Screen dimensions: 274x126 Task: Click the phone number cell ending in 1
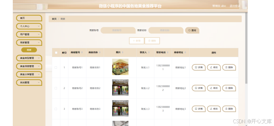click(x=163, y=67)
